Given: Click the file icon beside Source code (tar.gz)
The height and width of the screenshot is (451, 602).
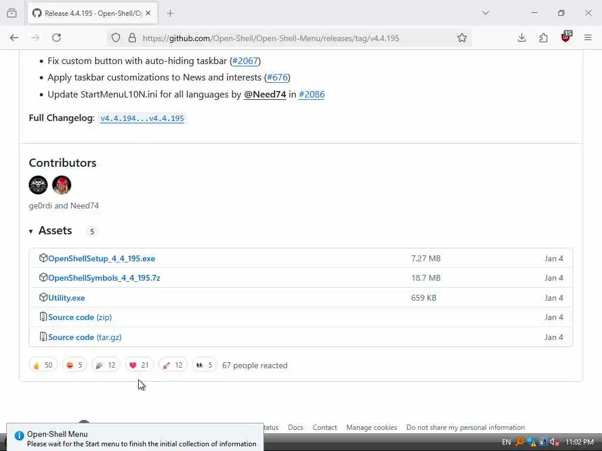Looking at the screenshot, I should [x=43, y=336].
